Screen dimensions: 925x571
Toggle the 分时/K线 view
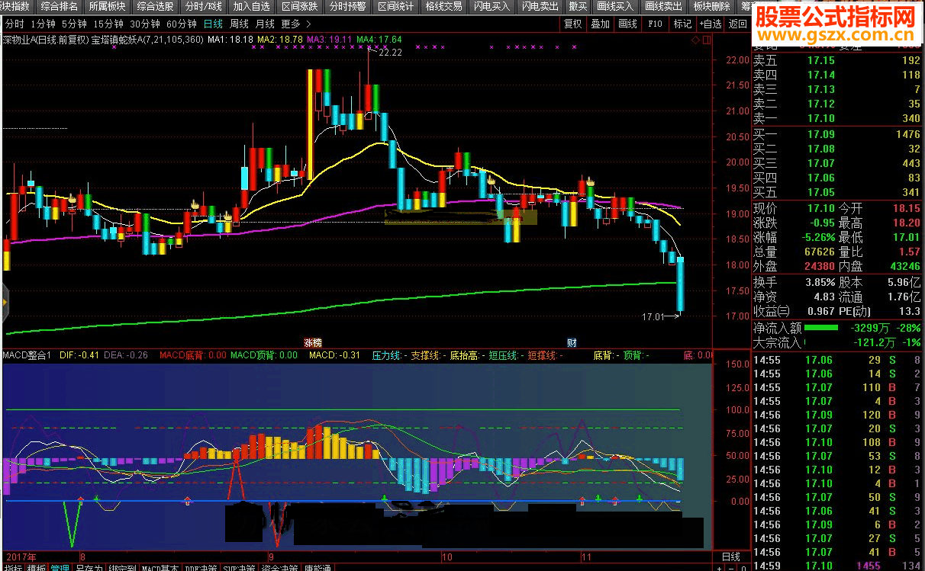pos(203,6)
